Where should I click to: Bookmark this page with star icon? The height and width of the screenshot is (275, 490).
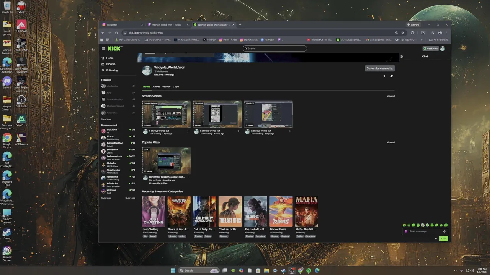pos(403,33)
